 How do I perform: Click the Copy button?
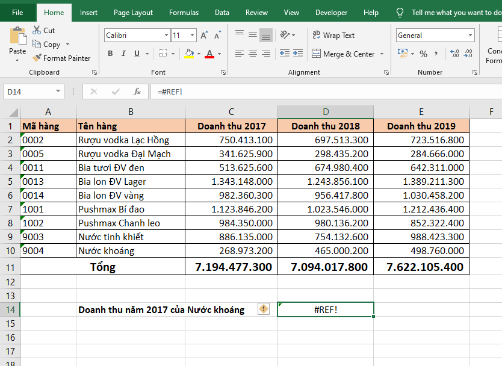point(46,45)
